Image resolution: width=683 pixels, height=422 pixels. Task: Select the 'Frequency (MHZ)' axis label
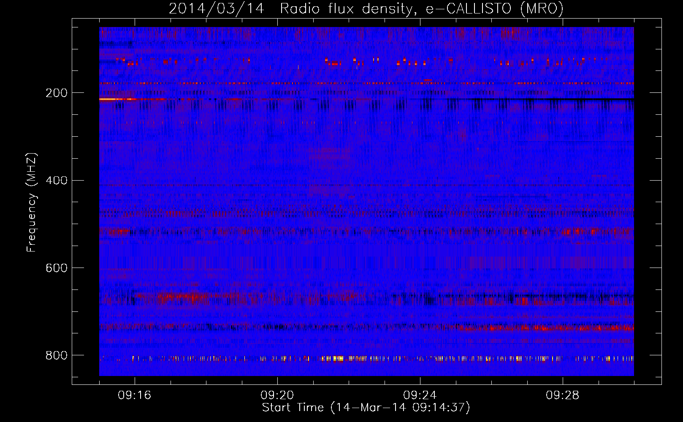(32, 203)
